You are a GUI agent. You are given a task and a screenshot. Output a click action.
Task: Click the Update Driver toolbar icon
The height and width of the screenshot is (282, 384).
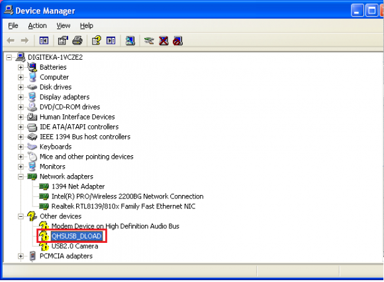pos(149,40)
